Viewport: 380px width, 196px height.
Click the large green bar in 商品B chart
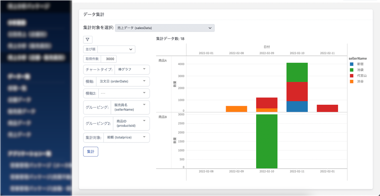click(x=267, y=141)
